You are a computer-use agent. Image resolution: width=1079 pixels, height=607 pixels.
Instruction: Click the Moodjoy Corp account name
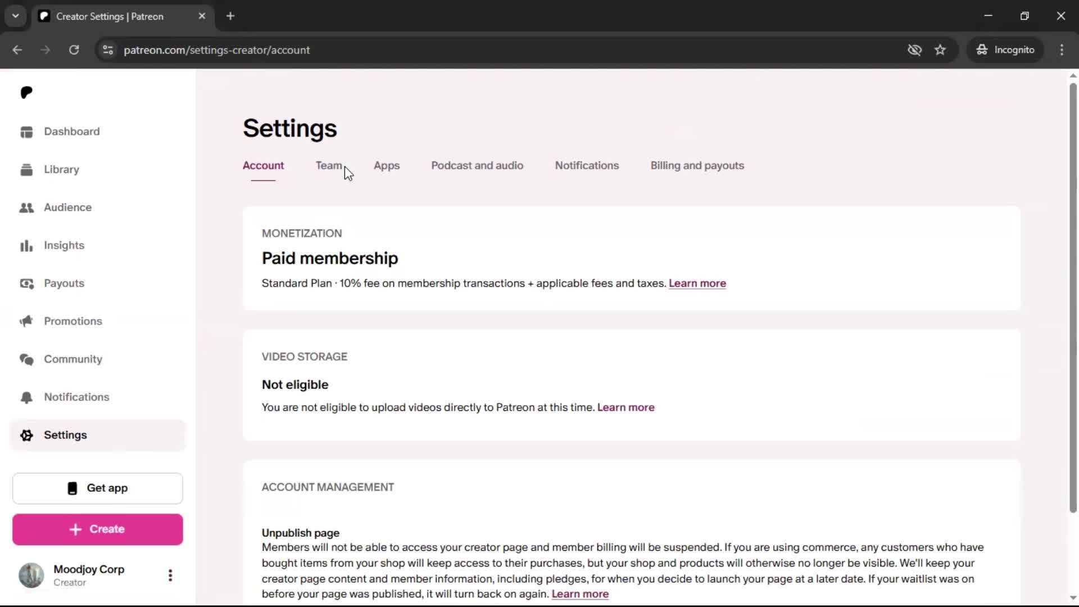point(89,569)
